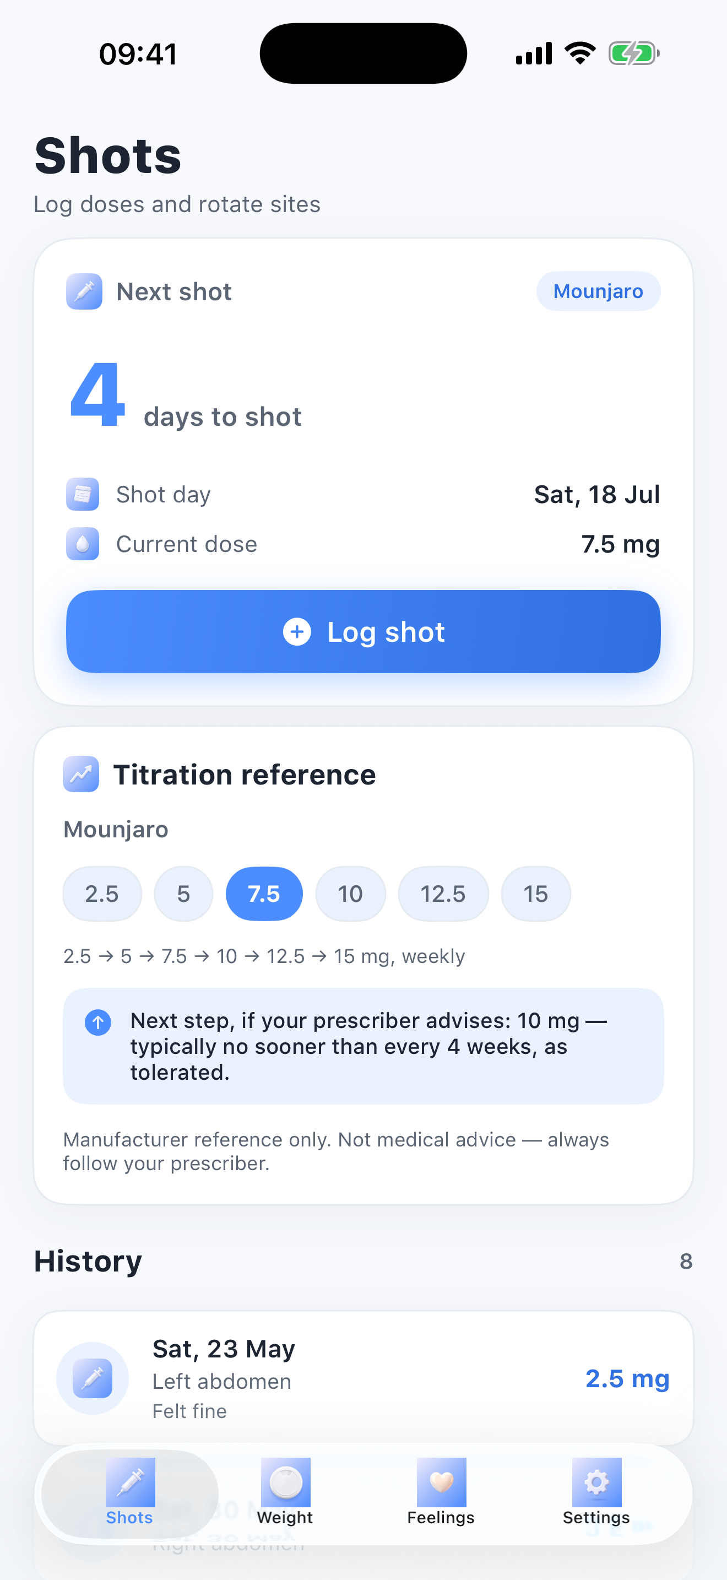This screenshot has height=1580, width=727.
Task: Select the 10 dose chip
Action: click(350, 894)
